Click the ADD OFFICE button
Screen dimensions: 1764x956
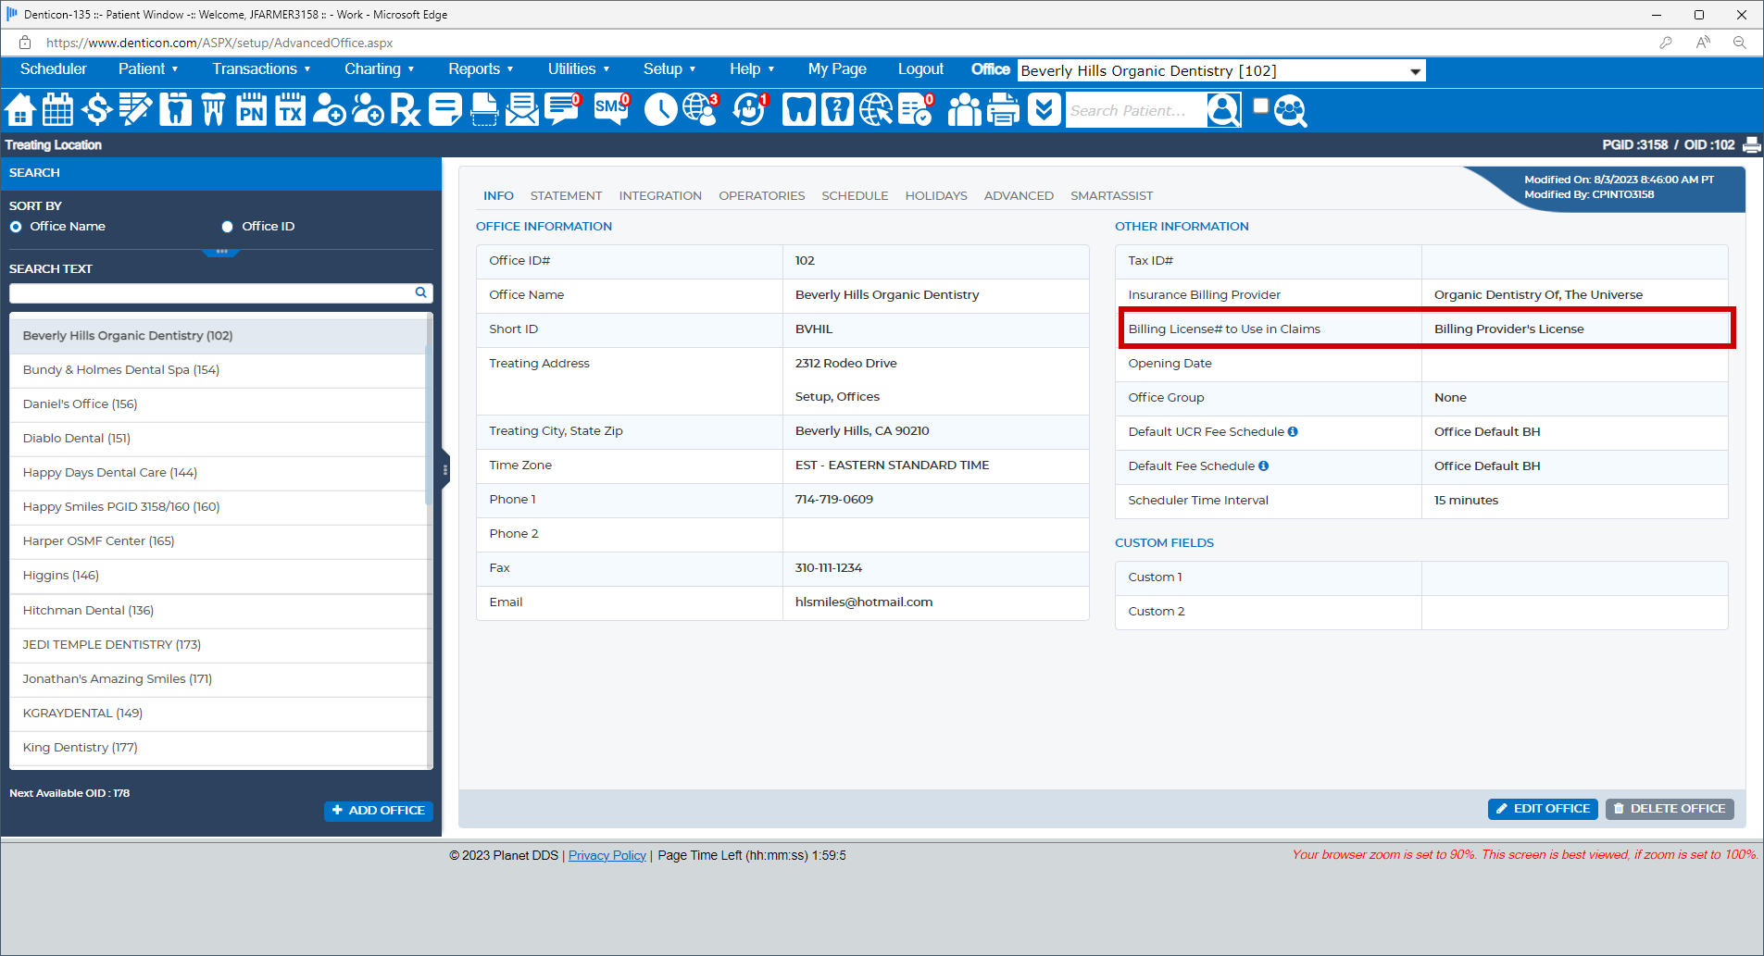point(378,810)
